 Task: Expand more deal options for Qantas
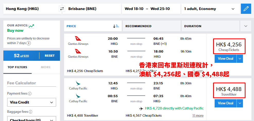pyautogui.click(x=240, y=58)
